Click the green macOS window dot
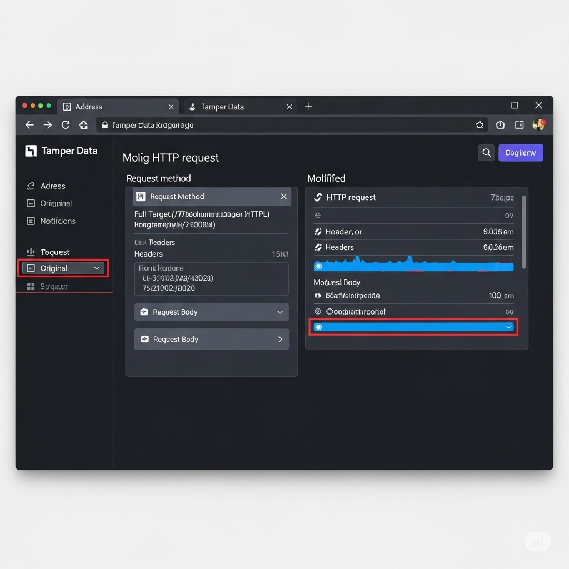Screen dimensions: 569x569 (x=48, y=106)
